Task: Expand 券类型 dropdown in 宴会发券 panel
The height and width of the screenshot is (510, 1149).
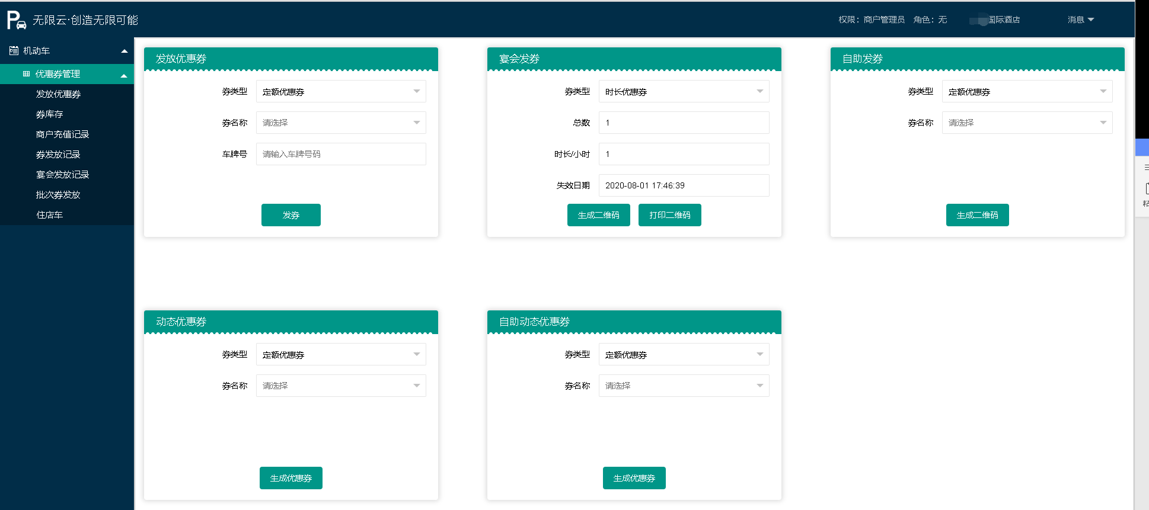Action: 684,92
